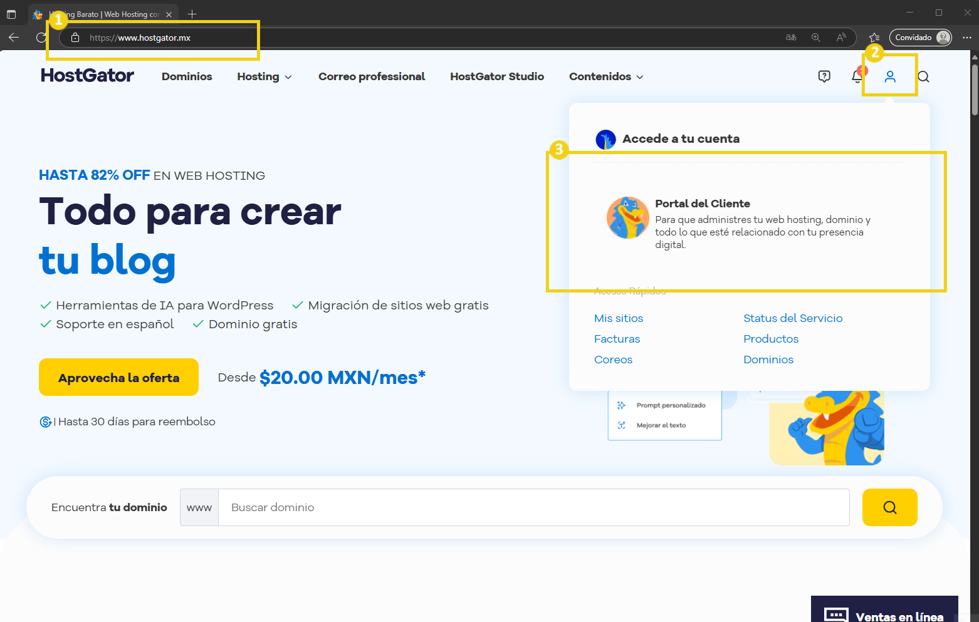Click the Ventas en línea button
Viewport: 979px width, 622px height.
coord(884,609)
